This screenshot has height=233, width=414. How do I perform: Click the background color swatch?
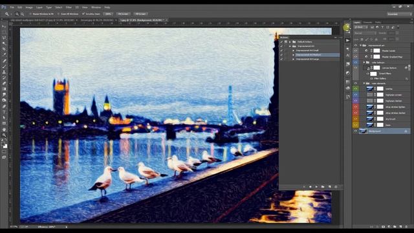click(x=6, y=146)
